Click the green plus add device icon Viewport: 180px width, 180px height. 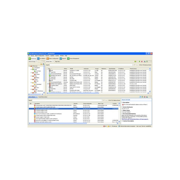[x=139, y=61]
